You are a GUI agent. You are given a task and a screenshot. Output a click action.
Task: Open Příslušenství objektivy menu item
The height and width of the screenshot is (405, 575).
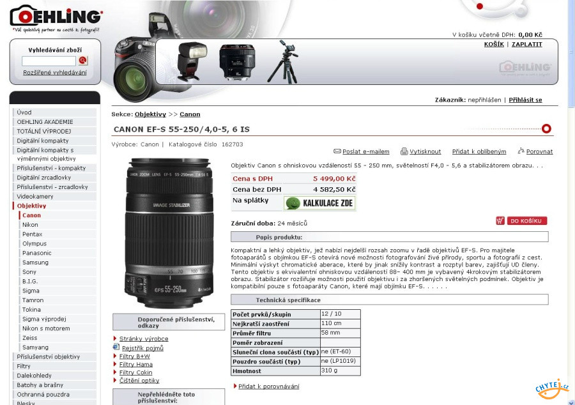(x=55, y=356)
